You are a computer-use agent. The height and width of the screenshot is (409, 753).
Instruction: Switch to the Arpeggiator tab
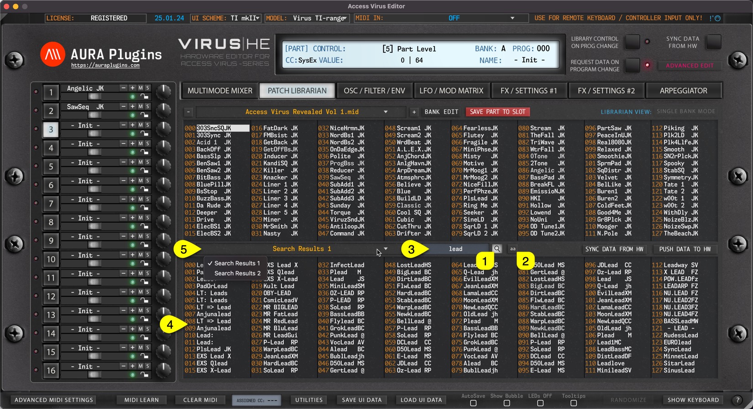click(x=683, y=91)
